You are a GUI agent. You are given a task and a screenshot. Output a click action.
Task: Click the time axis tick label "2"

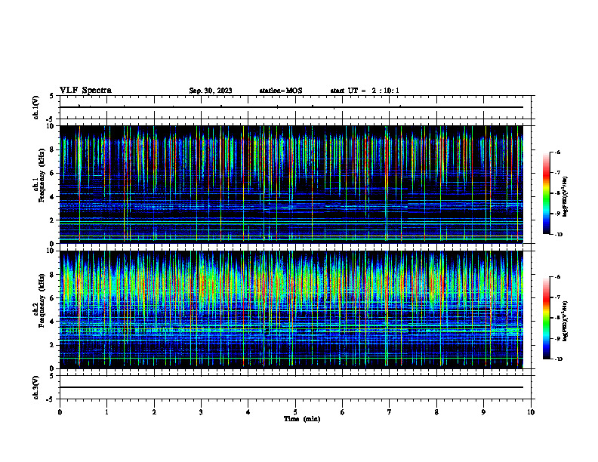(x=154, y=412)
